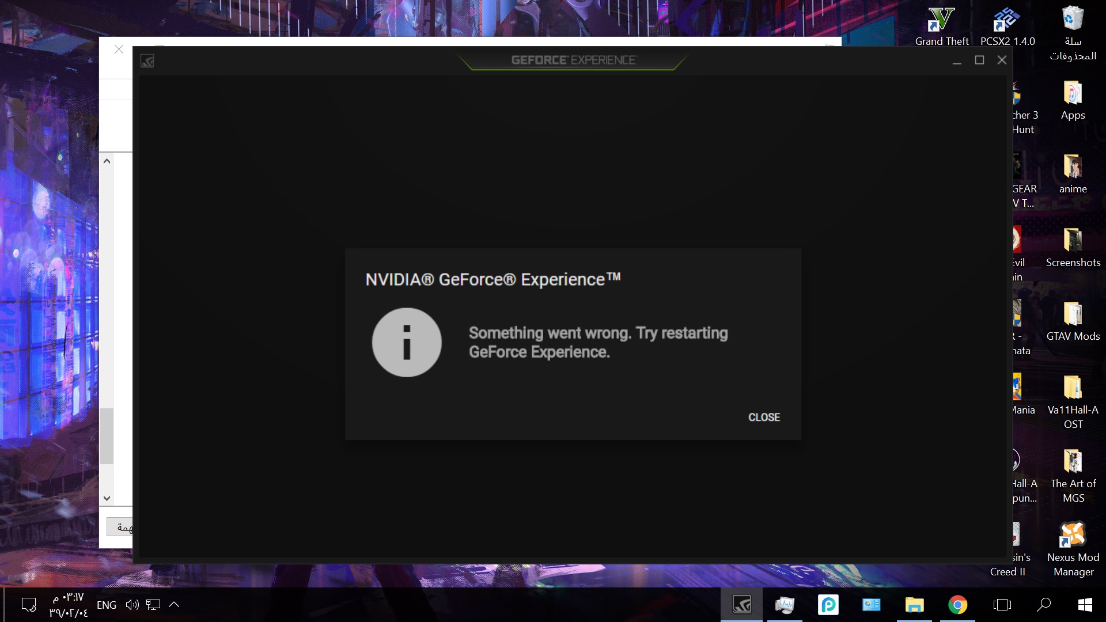Open the taskbar clock and date
This screenshot has width=1106, height=622.
pos(69,605)
